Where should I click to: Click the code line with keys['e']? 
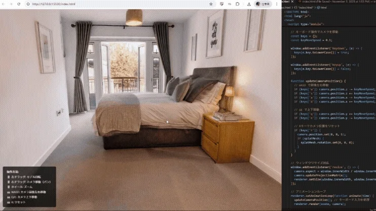pos(335,118)
